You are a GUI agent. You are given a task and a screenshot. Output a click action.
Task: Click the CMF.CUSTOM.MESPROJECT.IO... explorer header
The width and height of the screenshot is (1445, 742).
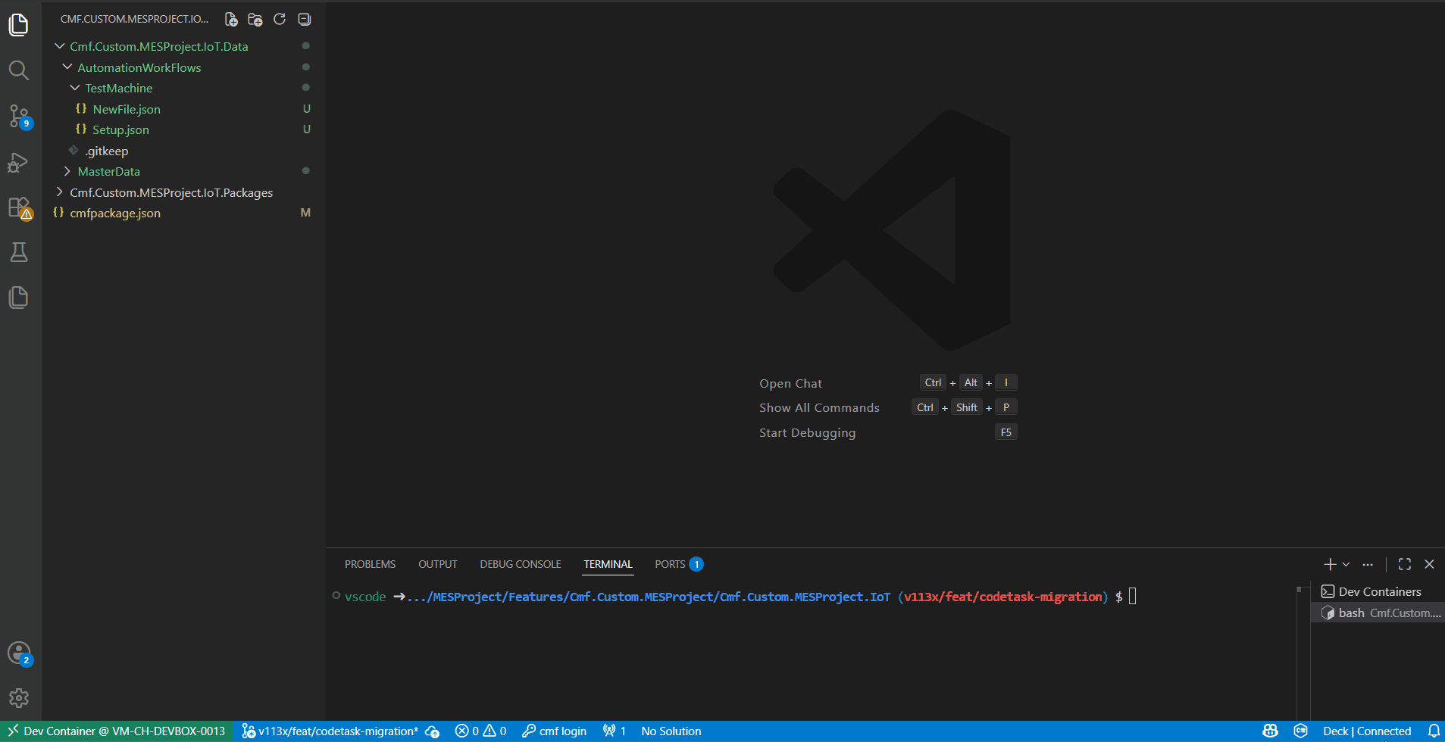(134, 19)
